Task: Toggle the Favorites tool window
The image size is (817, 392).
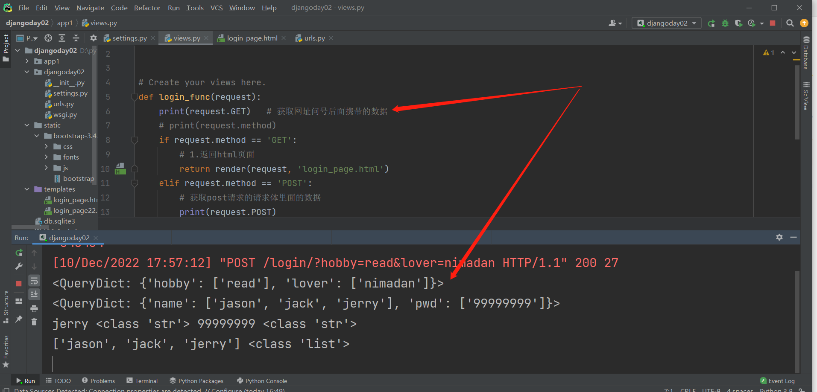Action: click(x=6, y=351)
